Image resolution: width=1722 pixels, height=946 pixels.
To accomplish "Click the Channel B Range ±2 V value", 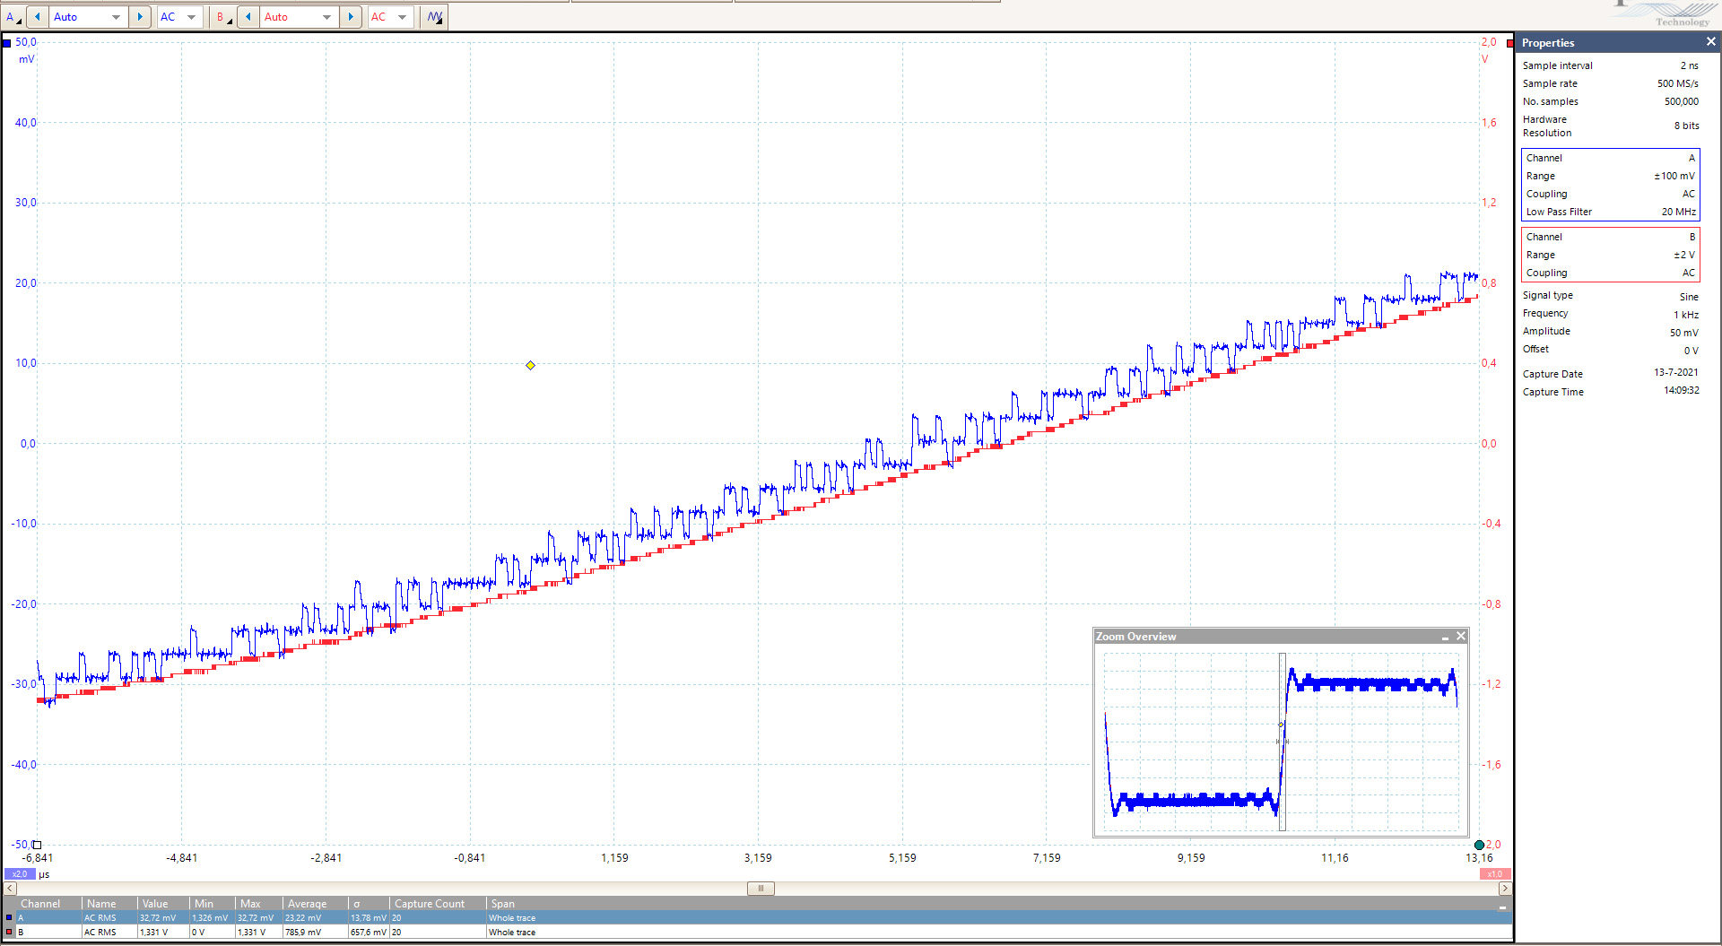I will click(1683, 255).
